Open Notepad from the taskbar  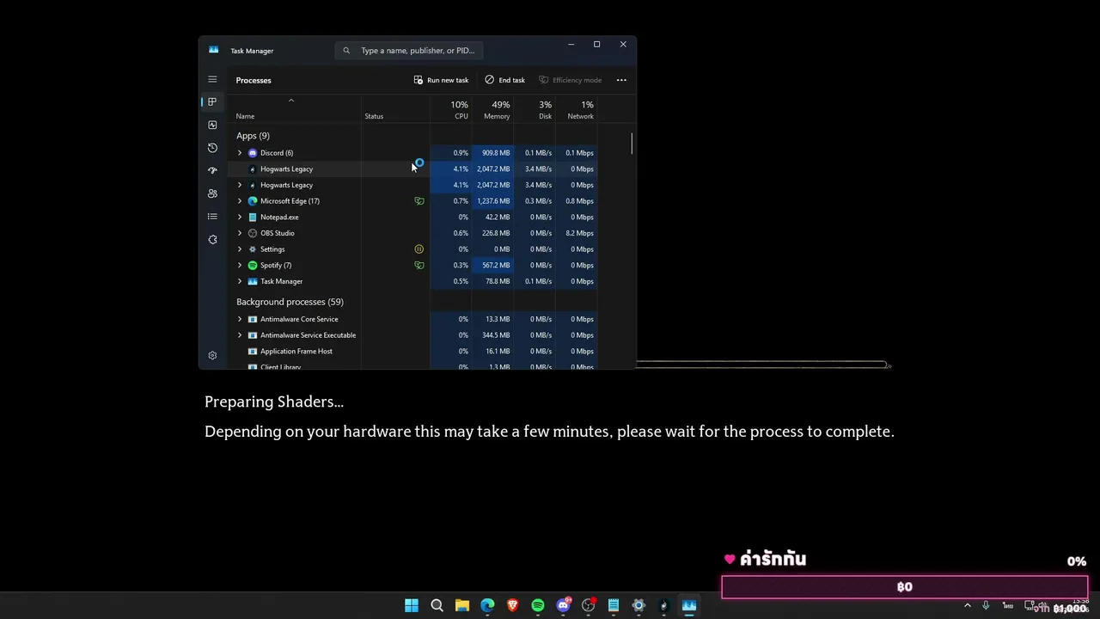(x=614, y=605)
